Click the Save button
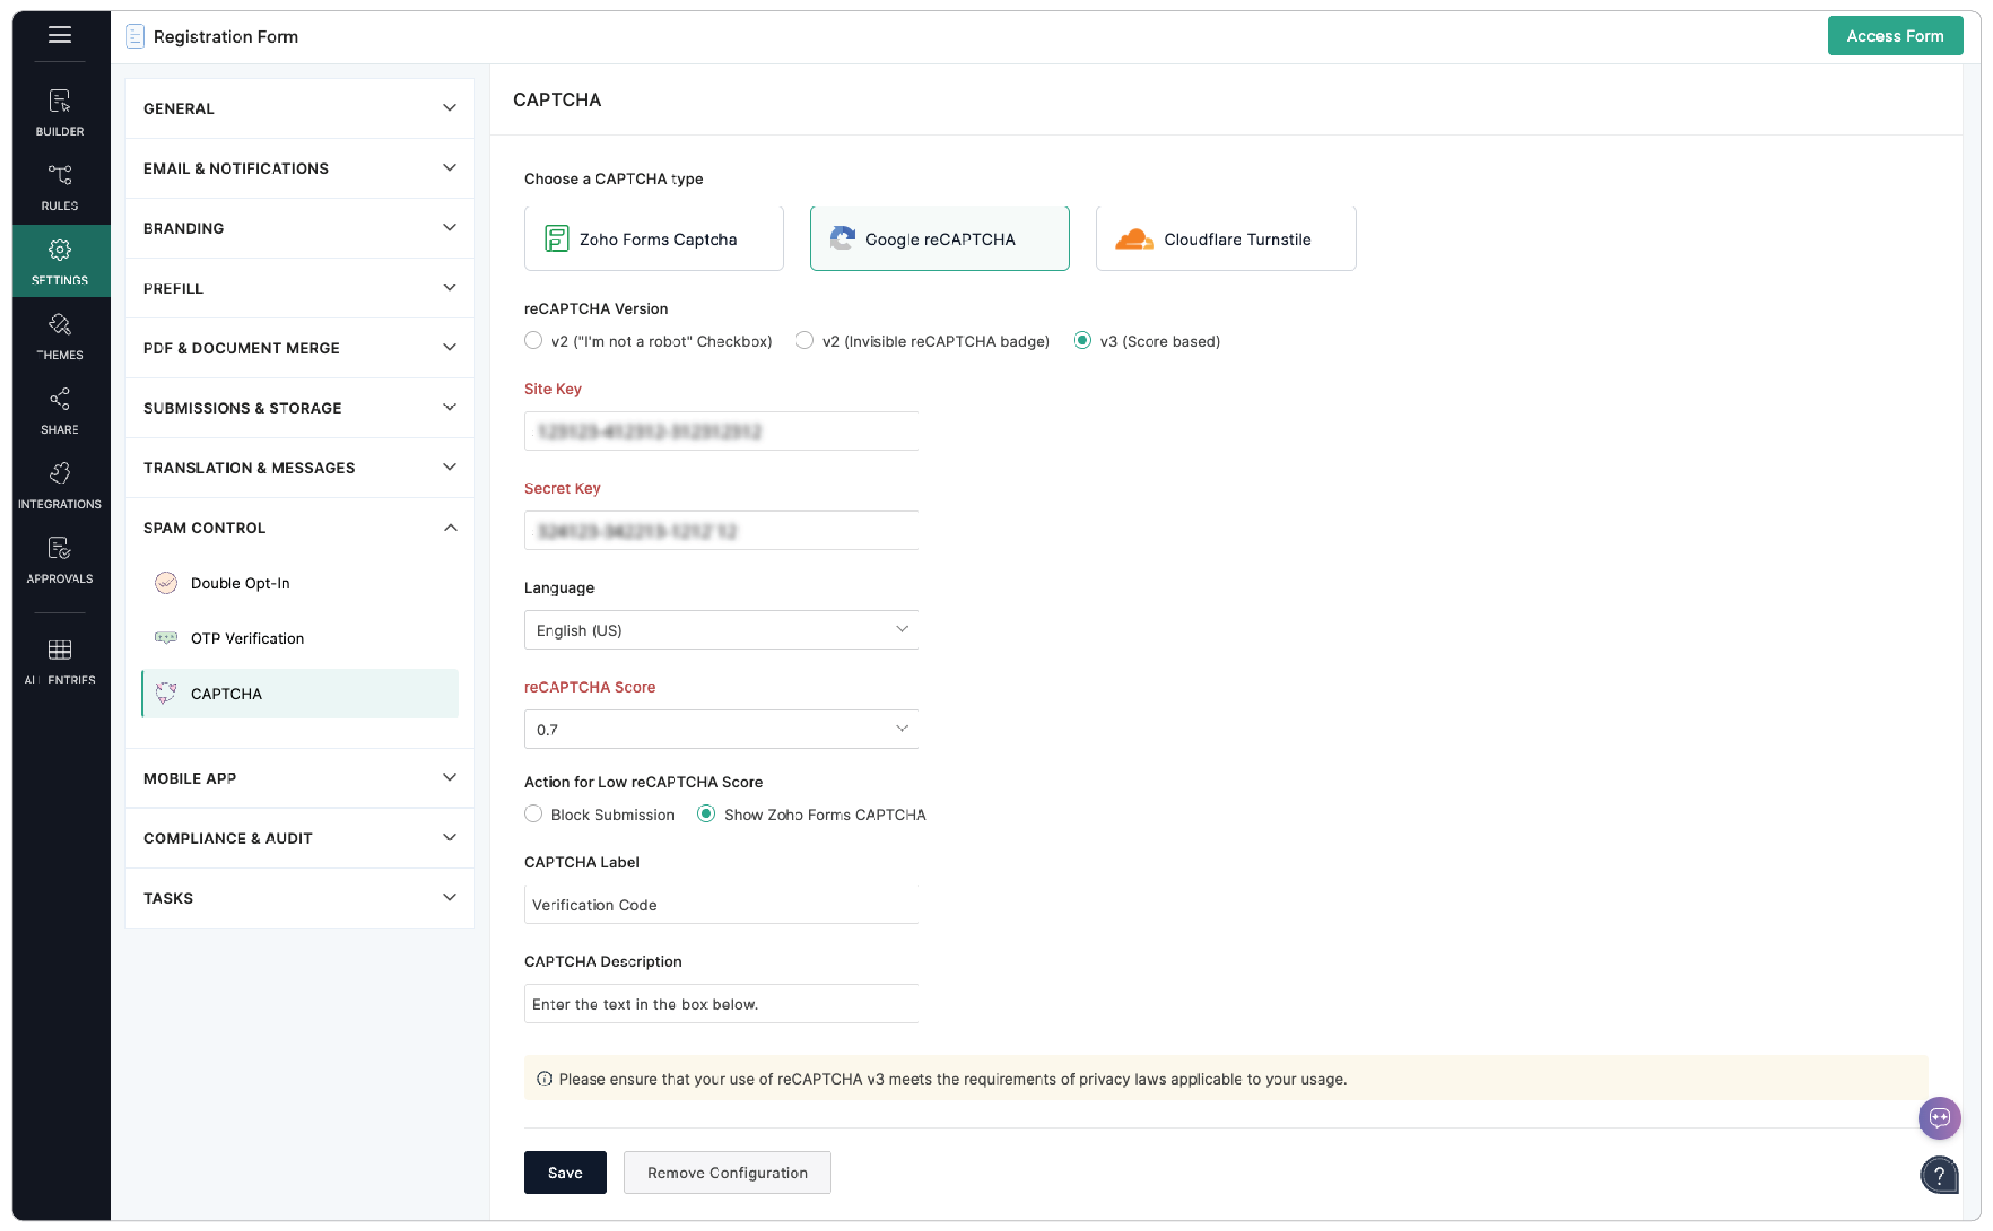The height and width of the screenshot is (1231, 1993). [564, 1171]
